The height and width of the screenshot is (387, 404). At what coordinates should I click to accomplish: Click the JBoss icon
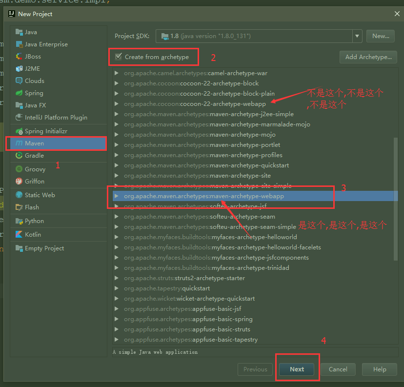click(19, 57)
